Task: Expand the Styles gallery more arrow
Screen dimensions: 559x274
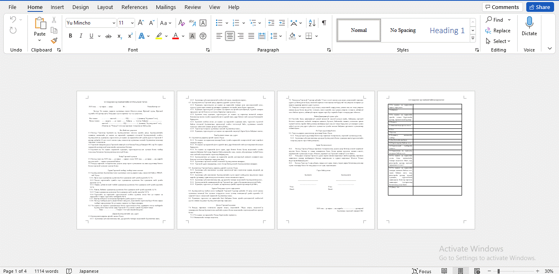Action: point(473,38)
